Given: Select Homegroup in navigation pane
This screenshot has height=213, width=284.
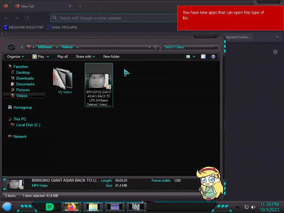Looking at the screenshot, I should [23, 107].
